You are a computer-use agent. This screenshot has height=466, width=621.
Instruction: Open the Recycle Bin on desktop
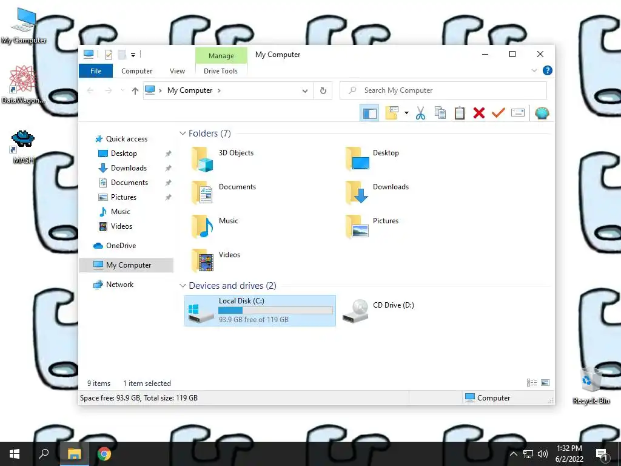click(591, 385)
